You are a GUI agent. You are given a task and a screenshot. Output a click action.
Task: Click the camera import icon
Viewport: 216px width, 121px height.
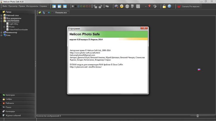click(117, 6)
